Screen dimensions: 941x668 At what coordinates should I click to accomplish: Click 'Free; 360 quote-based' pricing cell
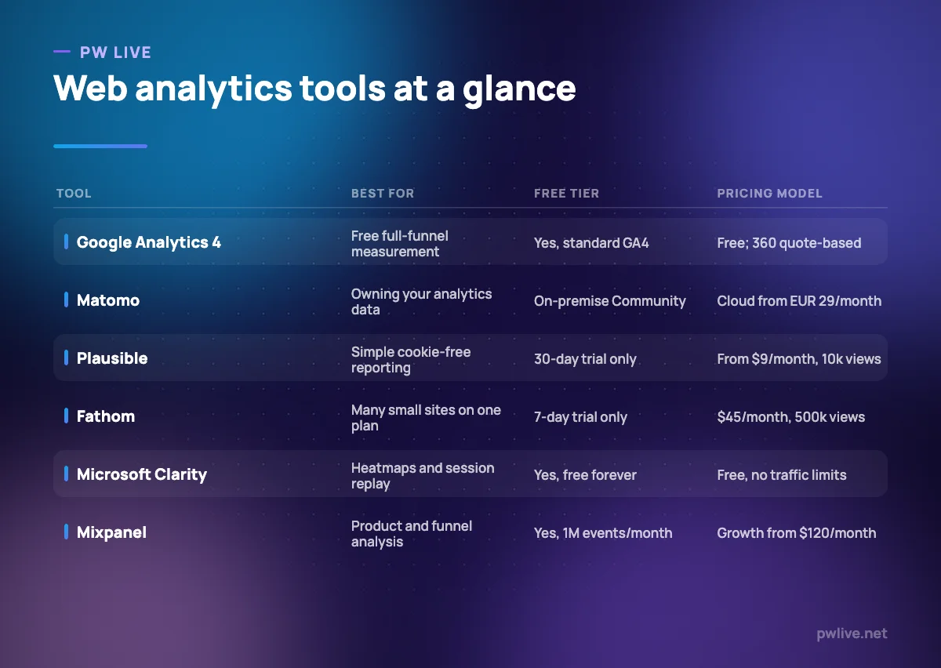pos(789,243)
